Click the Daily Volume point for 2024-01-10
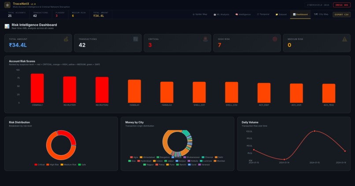 tap(254, 150)
